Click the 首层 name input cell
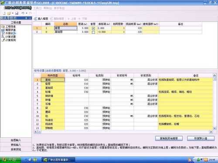This screenshot has height=163, width=218. click(66, 28)
